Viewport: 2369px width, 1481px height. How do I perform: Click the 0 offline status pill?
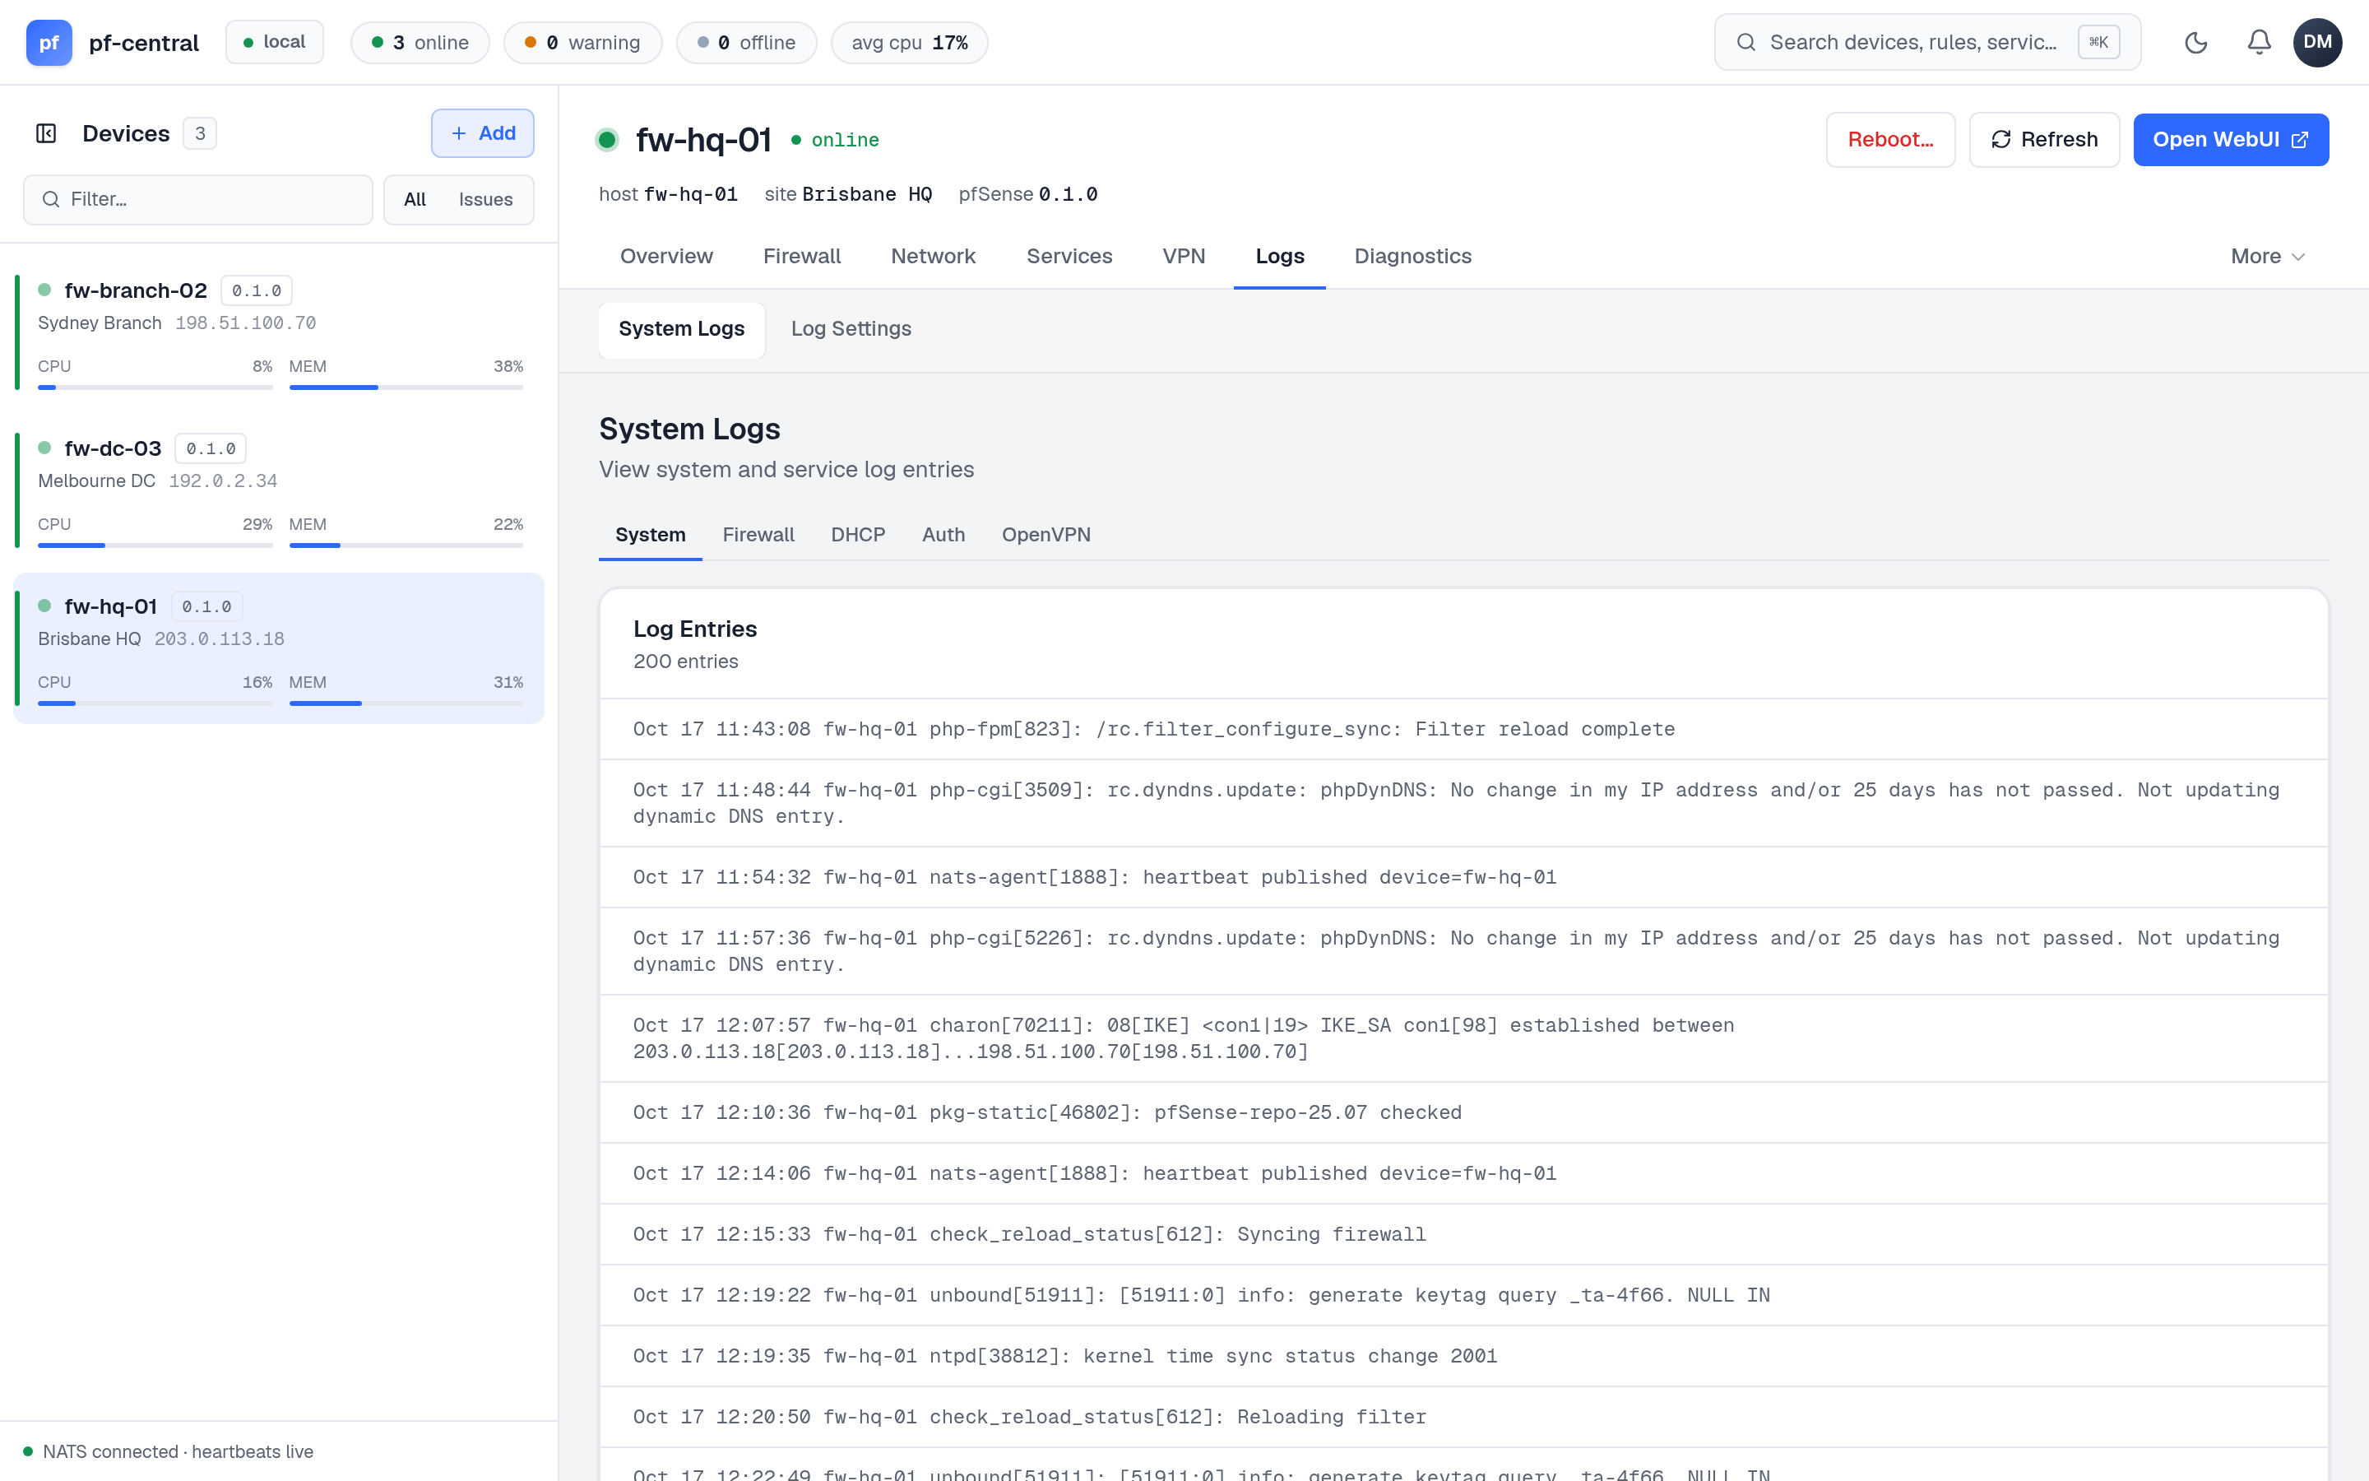coord(746,42)
